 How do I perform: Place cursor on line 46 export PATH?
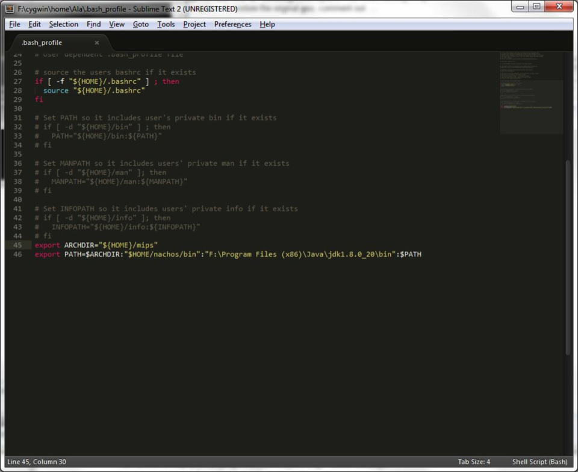coord(229,255)
